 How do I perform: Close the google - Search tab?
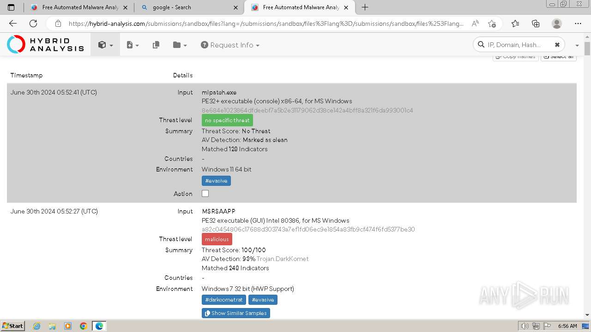pos(236,7)
